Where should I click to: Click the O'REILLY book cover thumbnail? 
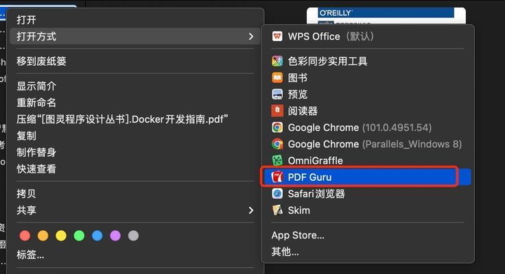(386, 16)
